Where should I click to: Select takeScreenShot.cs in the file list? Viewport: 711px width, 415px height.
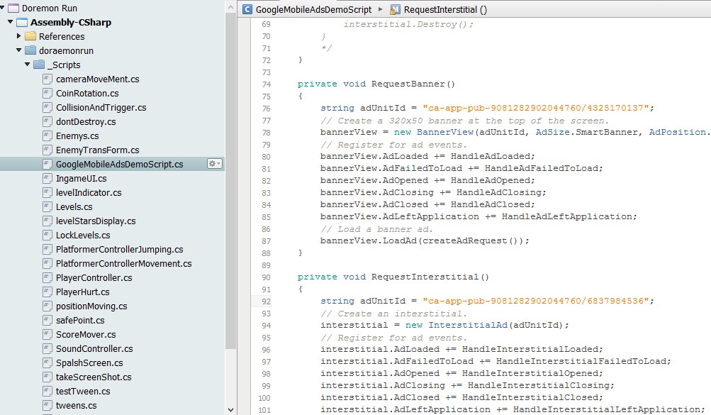pos(94,377)
